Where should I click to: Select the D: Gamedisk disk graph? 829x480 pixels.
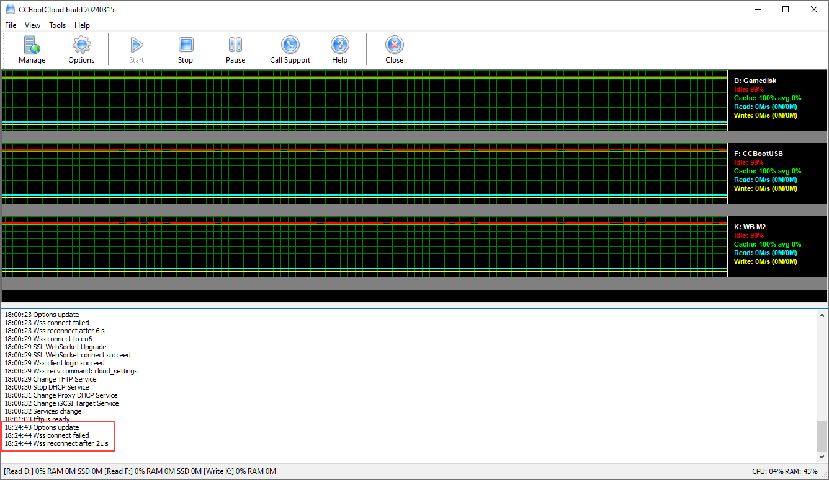click(x=364, y=99)
